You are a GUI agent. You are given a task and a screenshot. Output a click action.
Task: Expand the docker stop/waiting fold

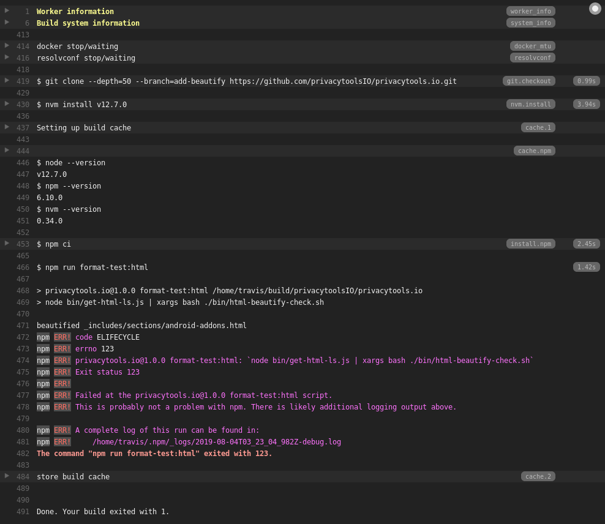(x=7, y=45)
